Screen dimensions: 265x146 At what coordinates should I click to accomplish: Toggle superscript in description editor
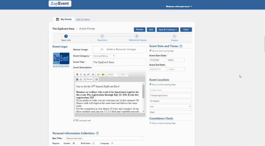89,75
